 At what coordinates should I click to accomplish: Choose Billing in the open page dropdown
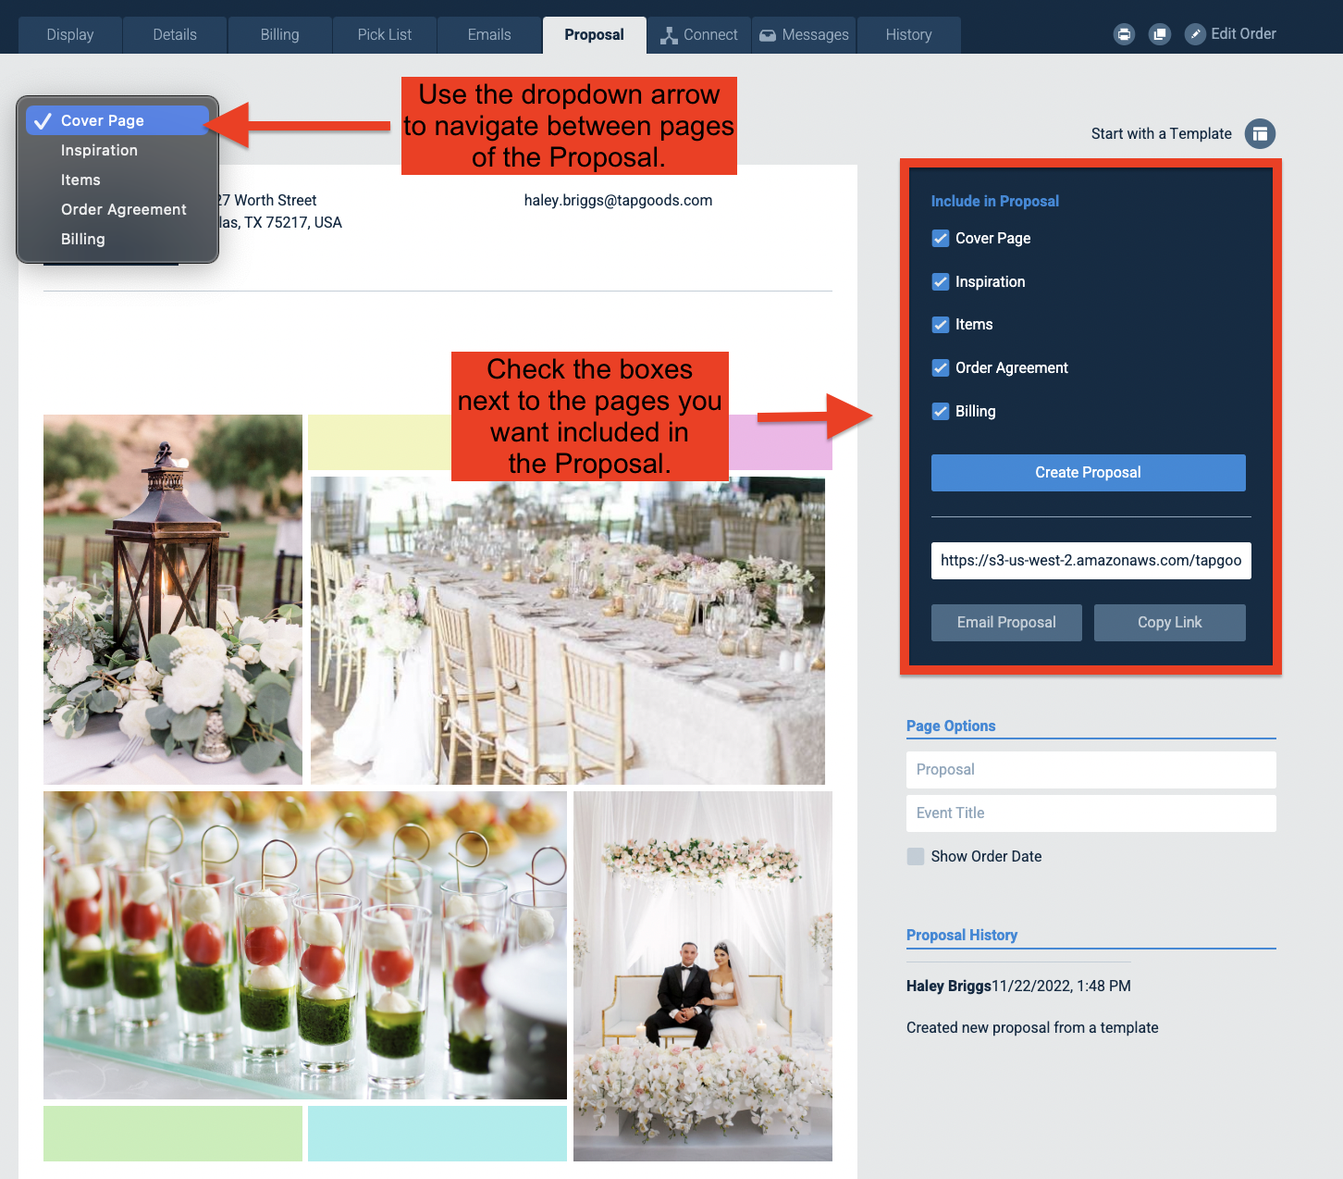click(82, 239)
